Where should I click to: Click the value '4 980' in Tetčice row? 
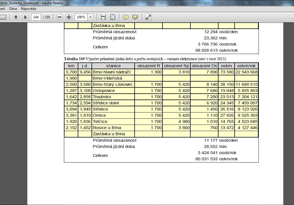tap(184, 121)
